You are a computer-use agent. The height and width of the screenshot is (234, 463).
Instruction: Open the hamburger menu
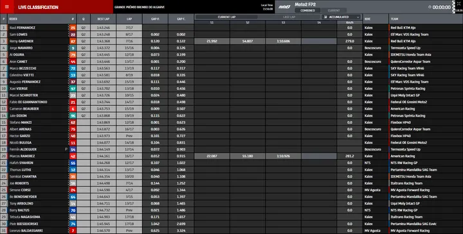[7, 7]
